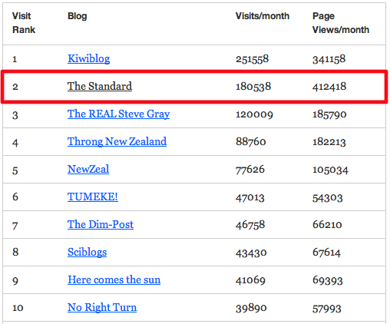The width and height of the screenshot is (390, 324).
Task: Select NewZeal's page views value 105034
Action: click(x=330, y=170)
